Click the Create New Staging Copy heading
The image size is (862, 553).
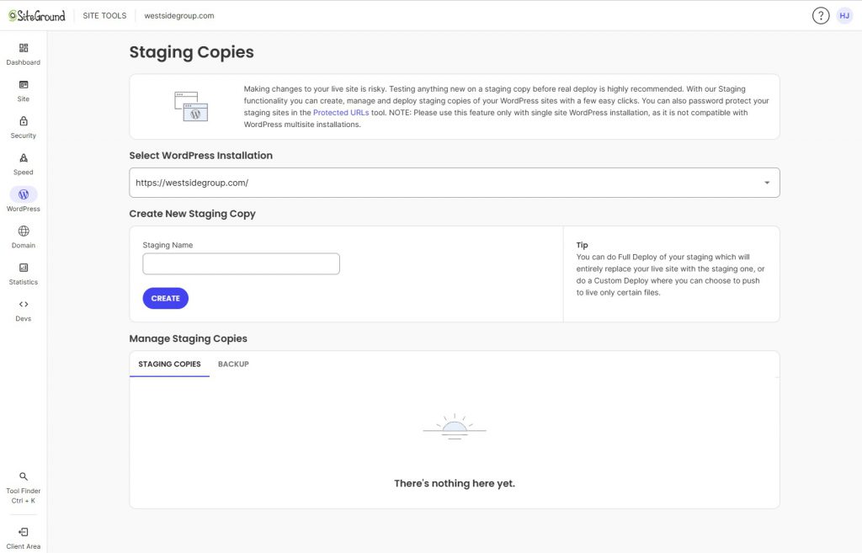coord(193,214)
